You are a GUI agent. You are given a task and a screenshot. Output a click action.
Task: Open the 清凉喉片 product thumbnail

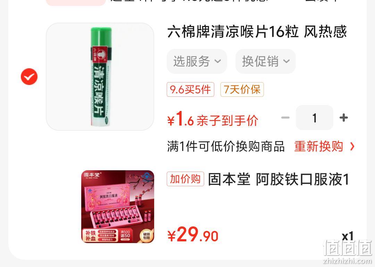(x=100, y=77)
